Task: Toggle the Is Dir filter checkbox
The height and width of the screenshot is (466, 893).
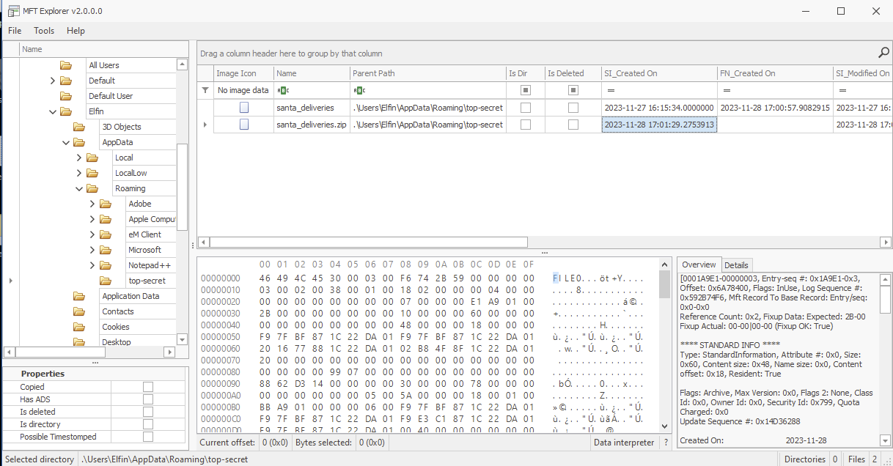Action: (x=525, y=90)
